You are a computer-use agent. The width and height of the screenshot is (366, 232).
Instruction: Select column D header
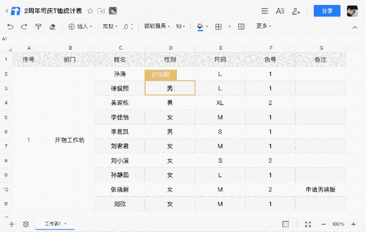(171, 48)
